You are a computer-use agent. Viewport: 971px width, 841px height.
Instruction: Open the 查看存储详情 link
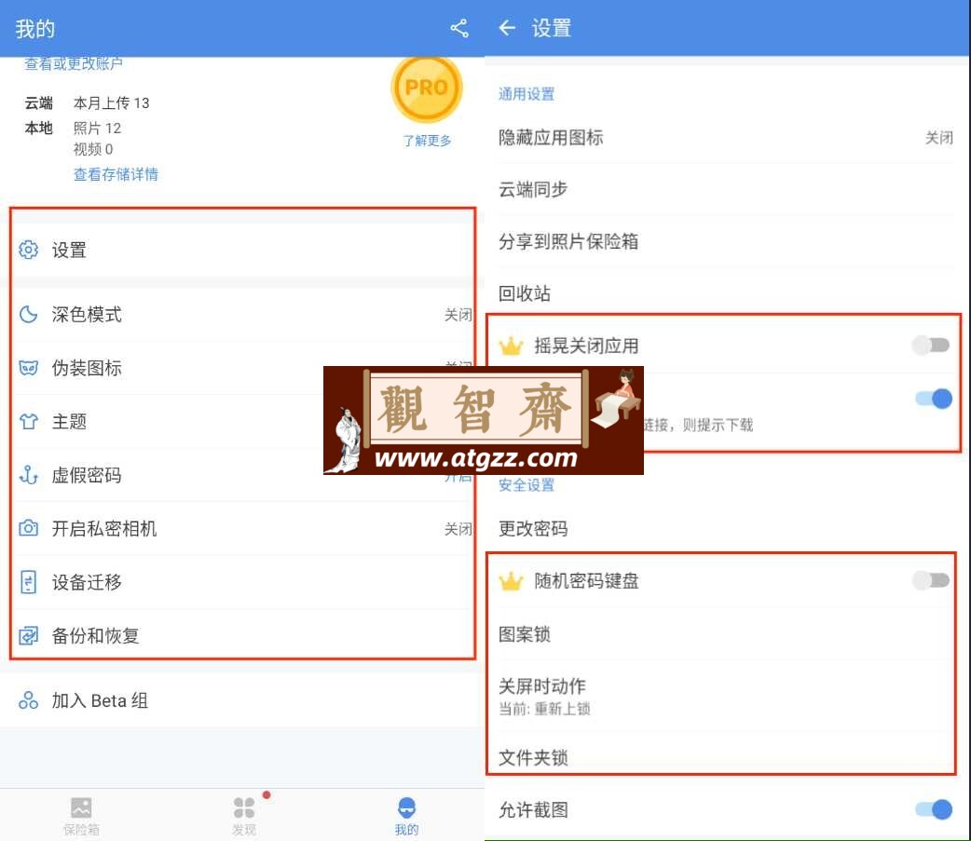tap(116, 174)
